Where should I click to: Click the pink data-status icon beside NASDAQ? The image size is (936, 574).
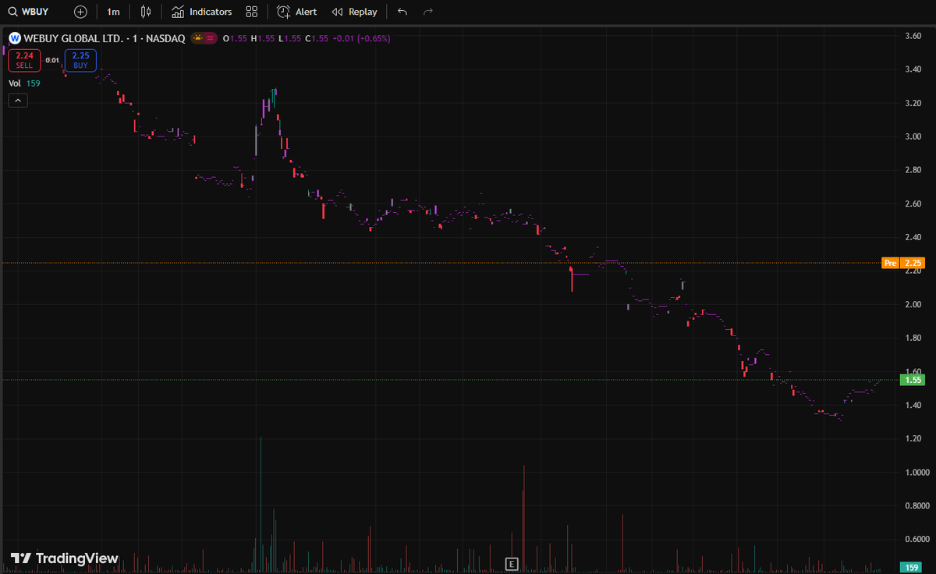coord(210,37)
